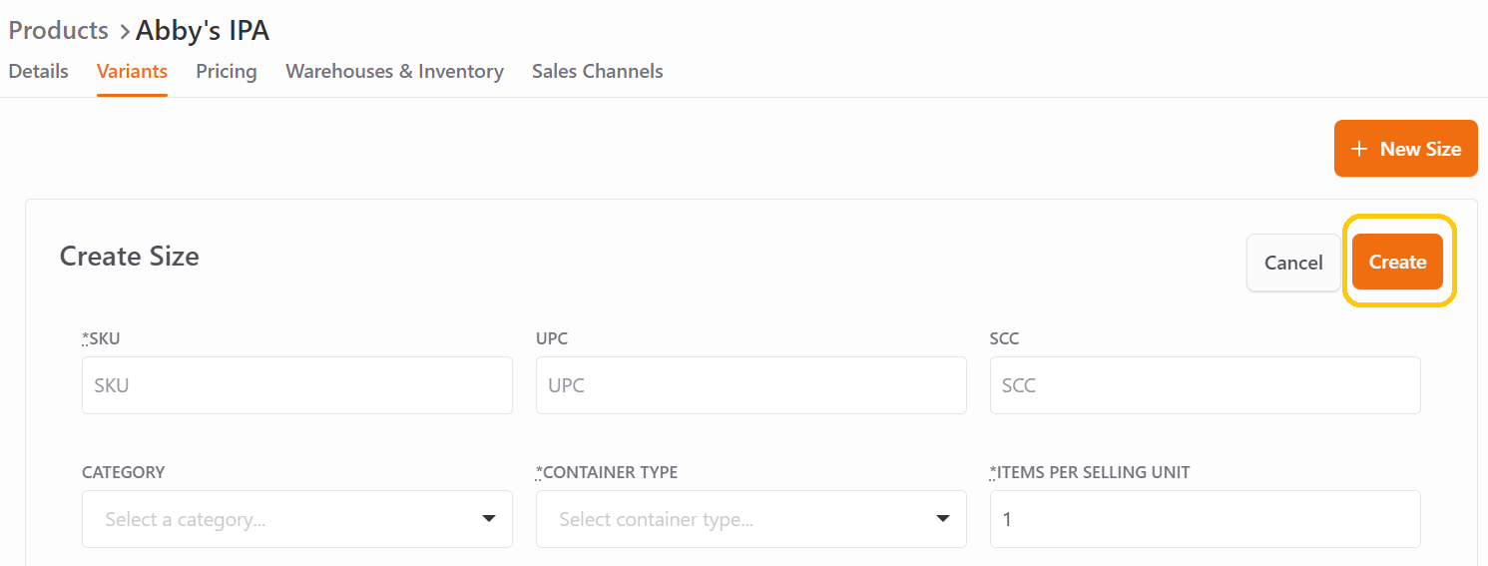Click the plus icon on New Size
Image resolution: width=1488 pixels, height=566 pixels.
1358,149
